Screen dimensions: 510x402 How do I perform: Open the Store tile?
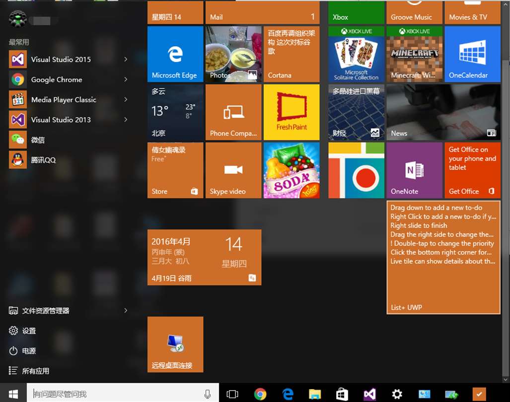175,170
